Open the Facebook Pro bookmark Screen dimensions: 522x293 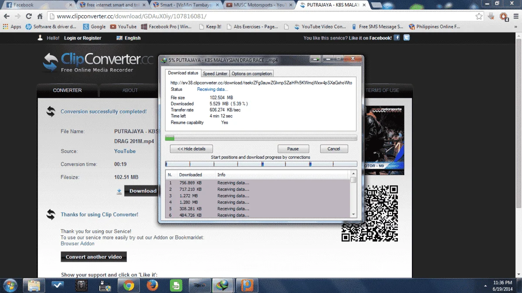(166, 27)
